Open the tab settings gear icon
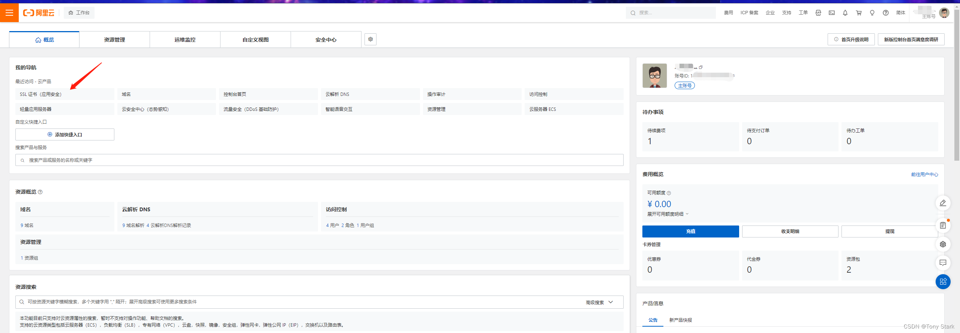The width and height of the screenshot is (960, 333). click(x=370, y=39)
